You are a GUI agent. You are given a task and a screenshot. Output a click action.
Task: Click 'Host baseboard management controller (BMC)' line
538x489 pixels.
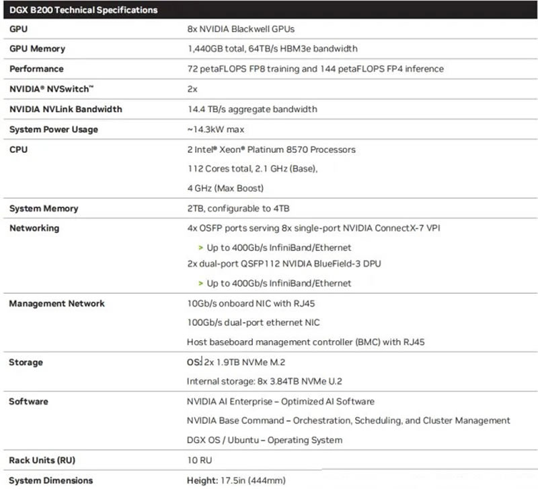(x=306, y=342)
